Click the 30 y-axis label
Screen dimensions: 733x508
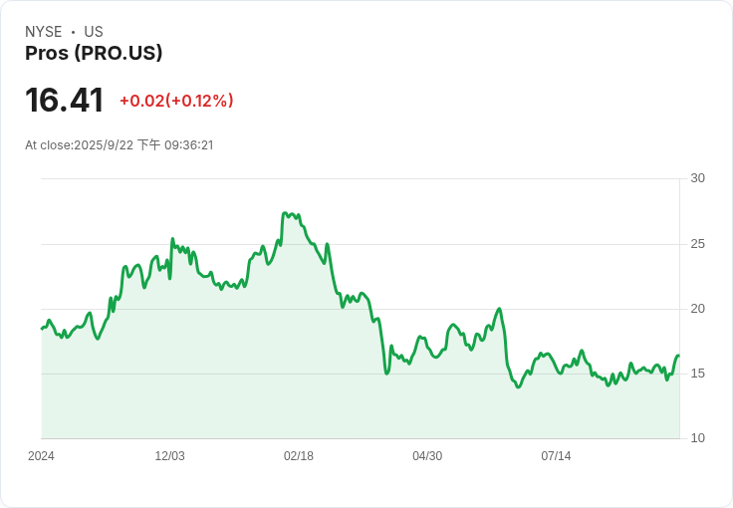[697, 178]
